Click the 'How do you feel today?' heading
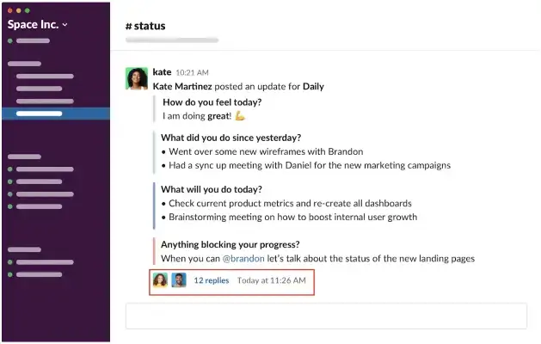 pos(212,101)
